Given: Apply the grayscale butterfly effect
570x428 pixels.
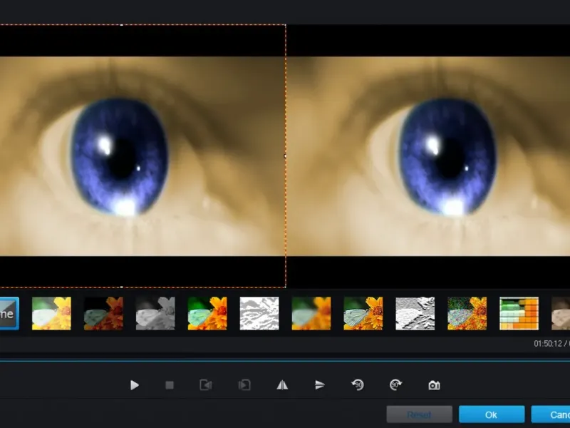Looking at the screenshot, I should pyautogui.click(x=155, y=314).
